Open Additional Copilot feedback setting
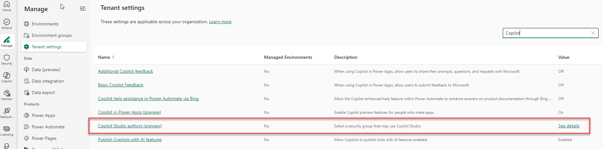This screenshot has height=149, width=603. 125,71
